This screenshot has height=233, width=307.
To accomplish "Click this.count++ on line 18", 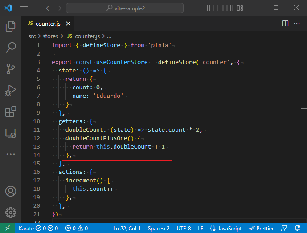I will coord(93,189).
